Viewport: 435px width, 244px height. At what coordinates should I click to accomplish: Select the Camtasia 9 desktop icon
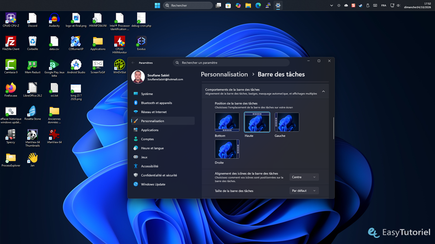pos(11,66)
